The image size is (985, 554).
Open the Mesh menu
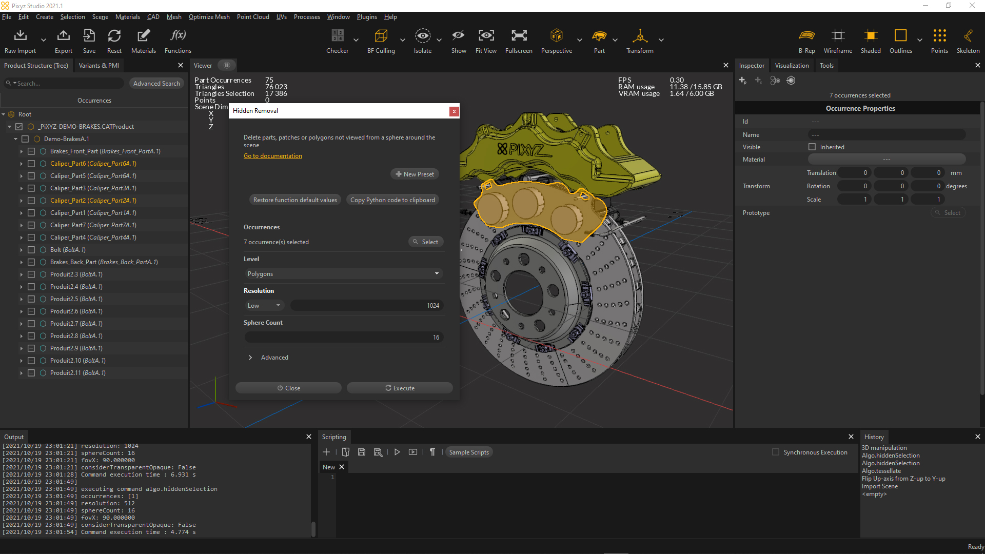(x=173, y=17)
